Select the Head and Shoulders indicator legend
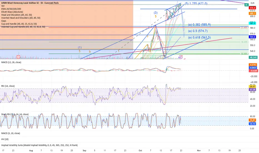Image resolution: width=259 pixels, height=153 pixels. point(16,15)
